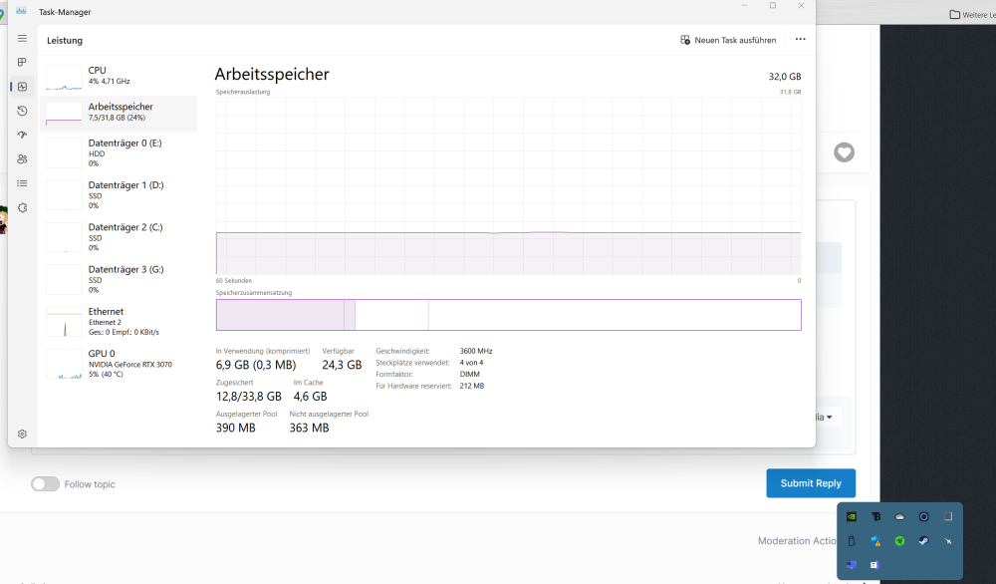This screenshot has width=996, height=584.
Task: Click the Steam icon in system tray
Action: [923, 541]
